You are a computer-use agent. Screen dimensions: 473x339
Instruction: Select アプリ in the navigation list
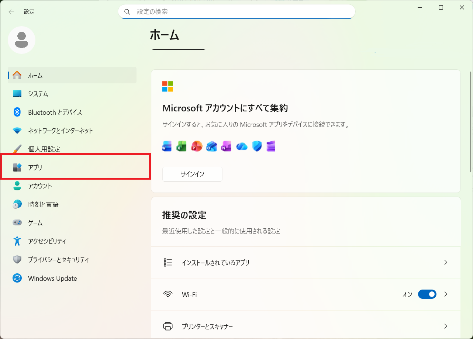click(x=72, y=167)
